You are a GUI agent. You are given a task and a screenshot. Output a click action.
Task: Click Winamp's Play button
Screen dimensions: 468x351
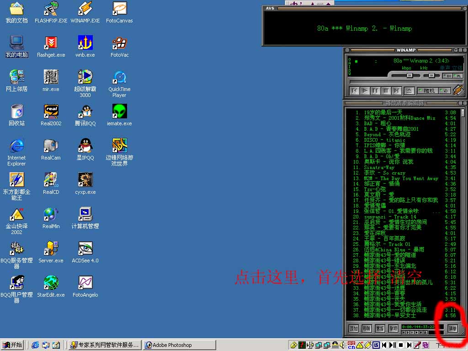pyautogui.click(x=365, y=91)
